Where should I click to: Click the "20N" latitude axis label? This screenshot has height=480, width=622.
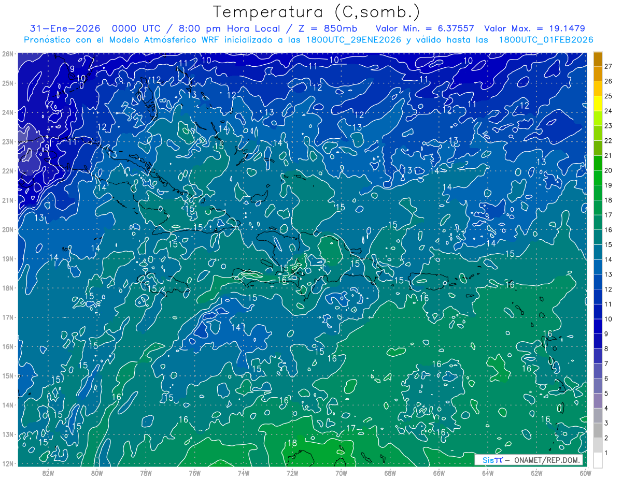[7, 229]
